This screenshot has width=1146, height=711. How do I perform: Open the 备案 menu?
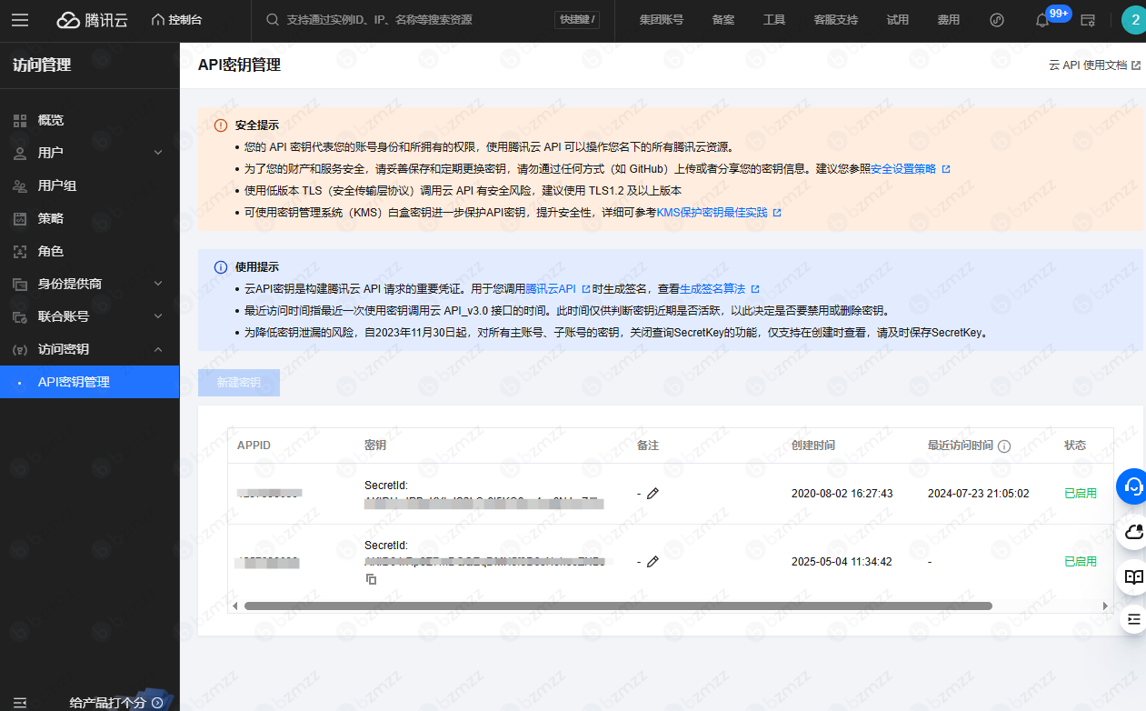(x=723, y=20)
